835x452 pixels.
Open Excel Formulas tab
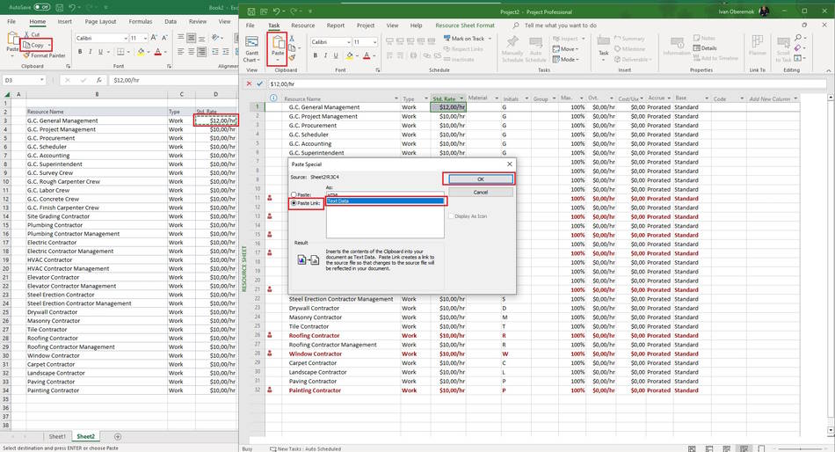[x=140, y=21]
